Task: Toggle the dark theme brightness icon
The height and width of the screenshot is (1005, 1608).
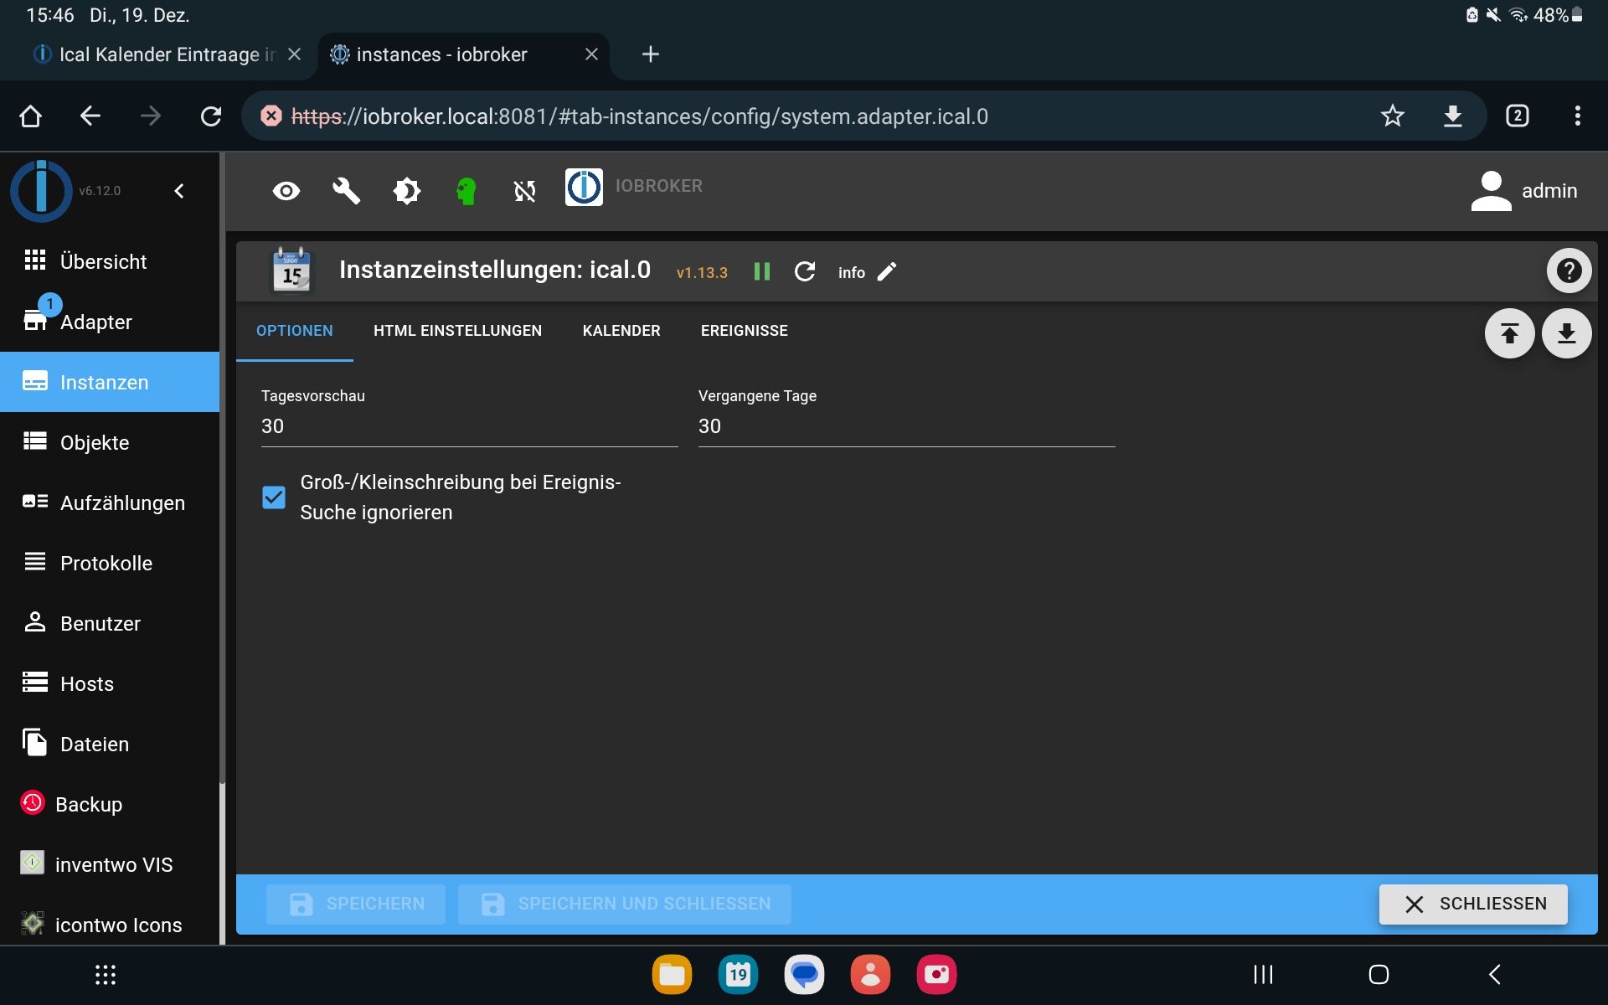Action: click(406, 191)
